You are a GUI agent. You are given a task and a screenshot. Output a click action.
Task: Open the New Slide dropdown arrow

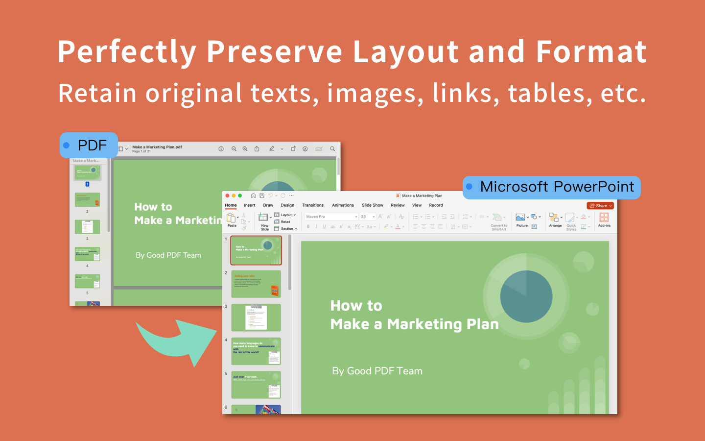[271, 217]
